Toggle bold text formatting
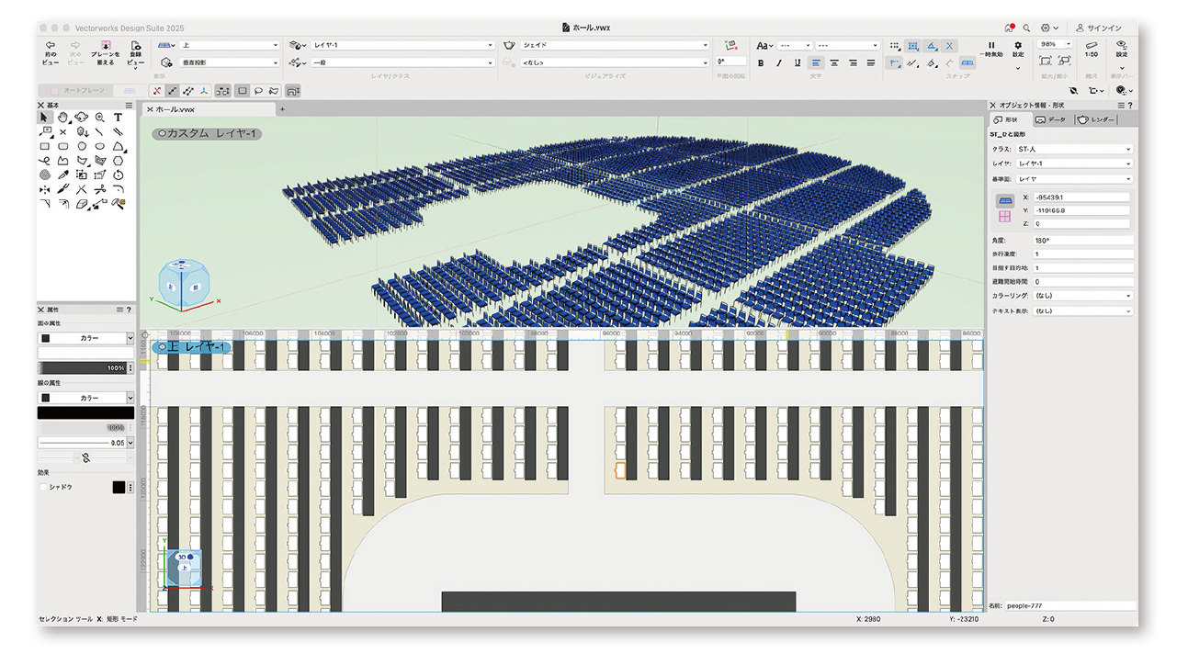Screen dimensions: 1188x654 tap(761, 63)
